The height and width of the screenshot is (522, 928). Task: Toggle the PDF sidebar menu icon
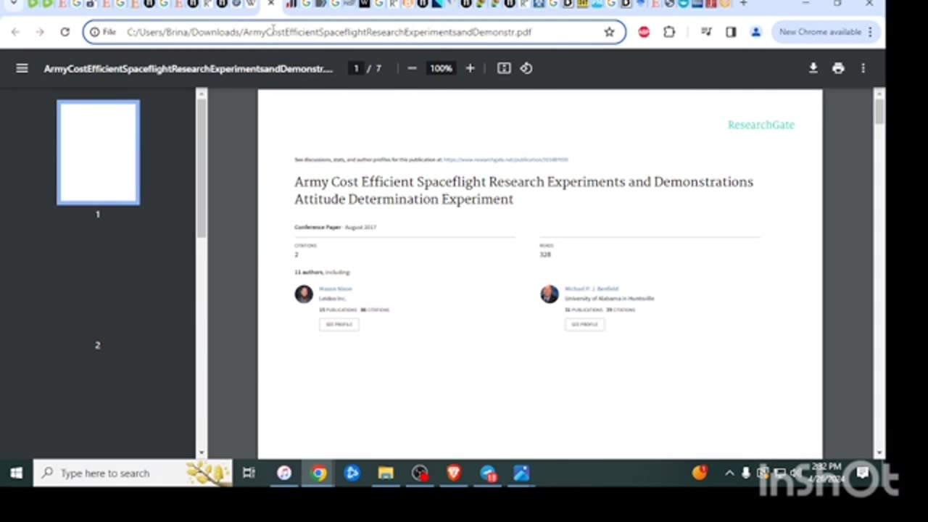[22, 68]
